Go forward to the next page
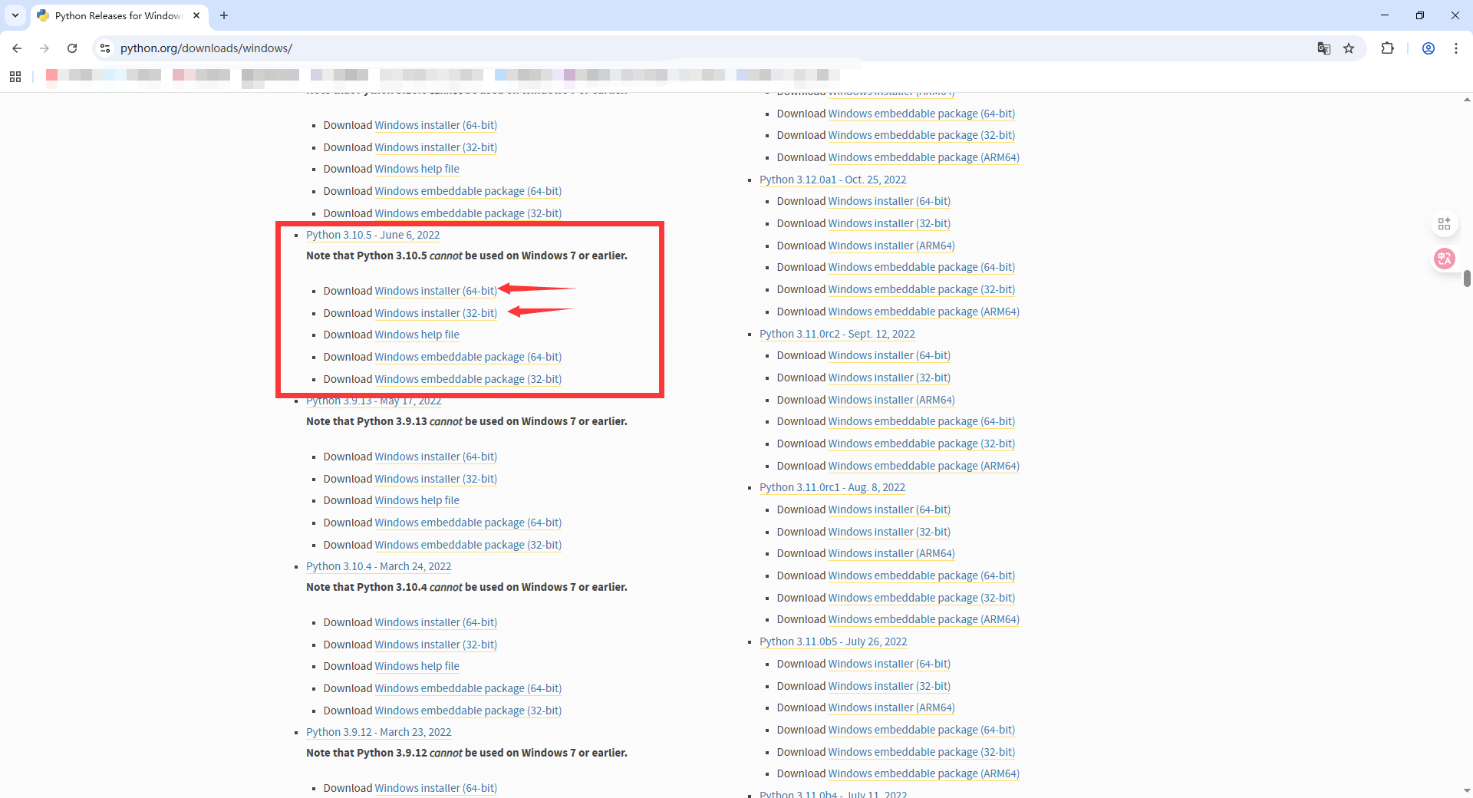Viewport: 1473px width, 798px height. pyautogui.click(x=44, y=48)
